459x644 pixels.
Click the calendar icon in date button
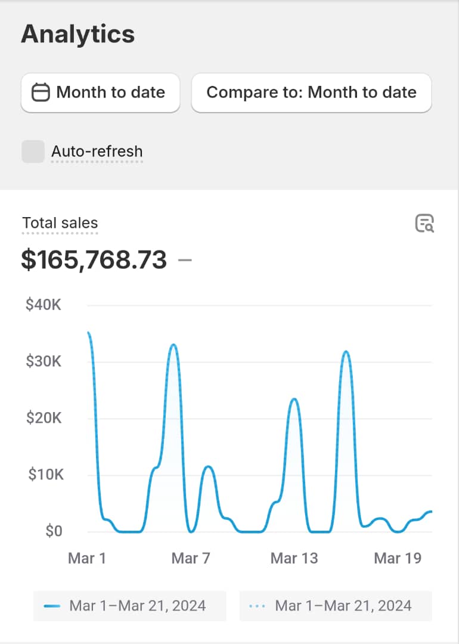[41, 92]
